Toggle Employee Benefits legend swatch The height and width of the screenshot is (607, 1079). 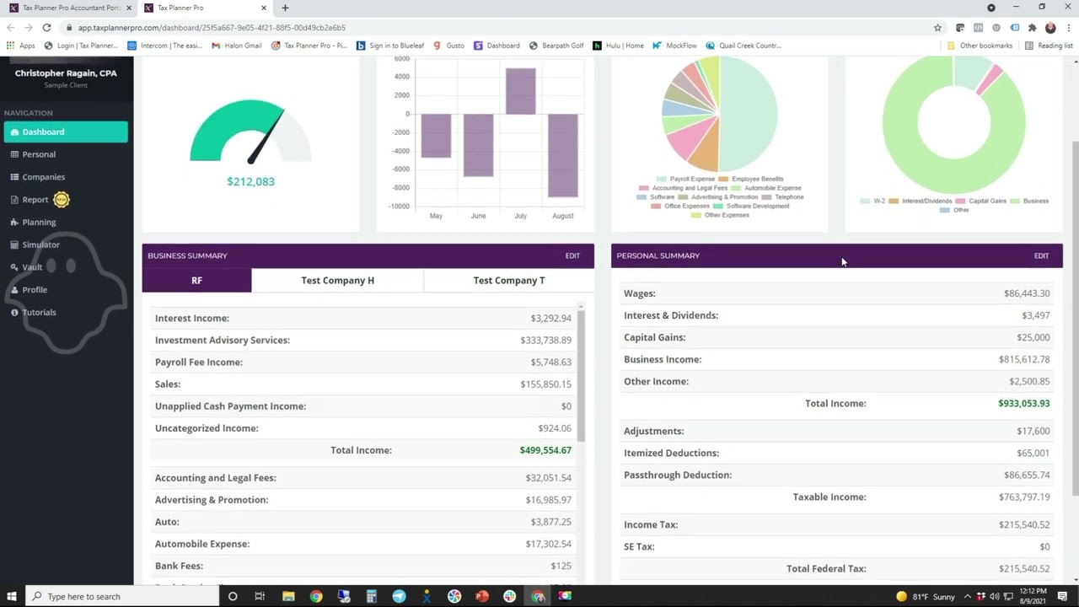pos(723,179)
